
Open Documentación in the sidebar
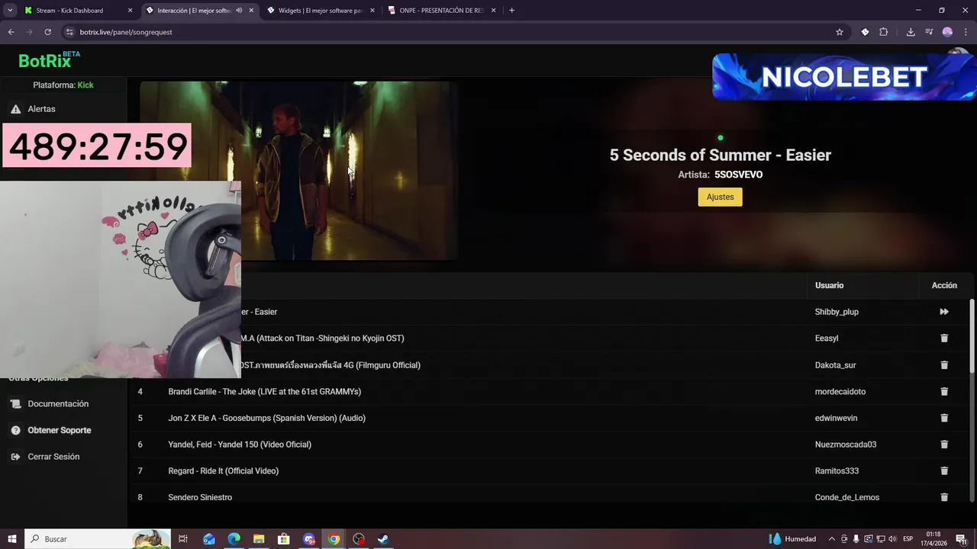tap(58, 404)
